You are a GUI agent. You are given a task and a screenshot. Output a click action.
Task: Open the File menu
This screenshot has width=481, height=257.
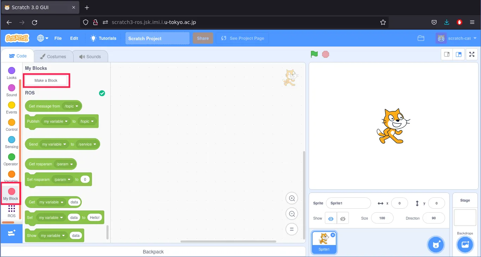[x=58, y=38]
